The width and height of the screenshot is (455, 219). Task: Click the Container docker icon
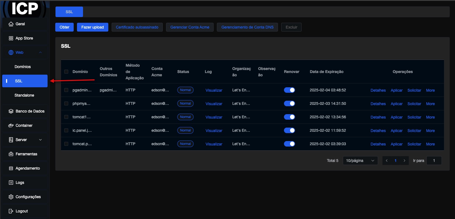11,125
